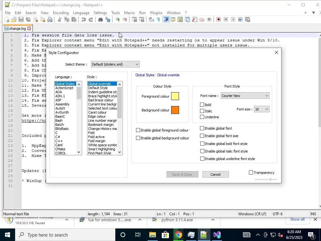Tick Enable global bold font style
This screenshot has width=321, height=241.
pyautogui.click(x=202, y=144)
